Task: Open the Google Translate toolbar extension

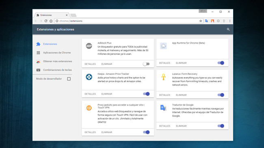Action: click(206, 21)
